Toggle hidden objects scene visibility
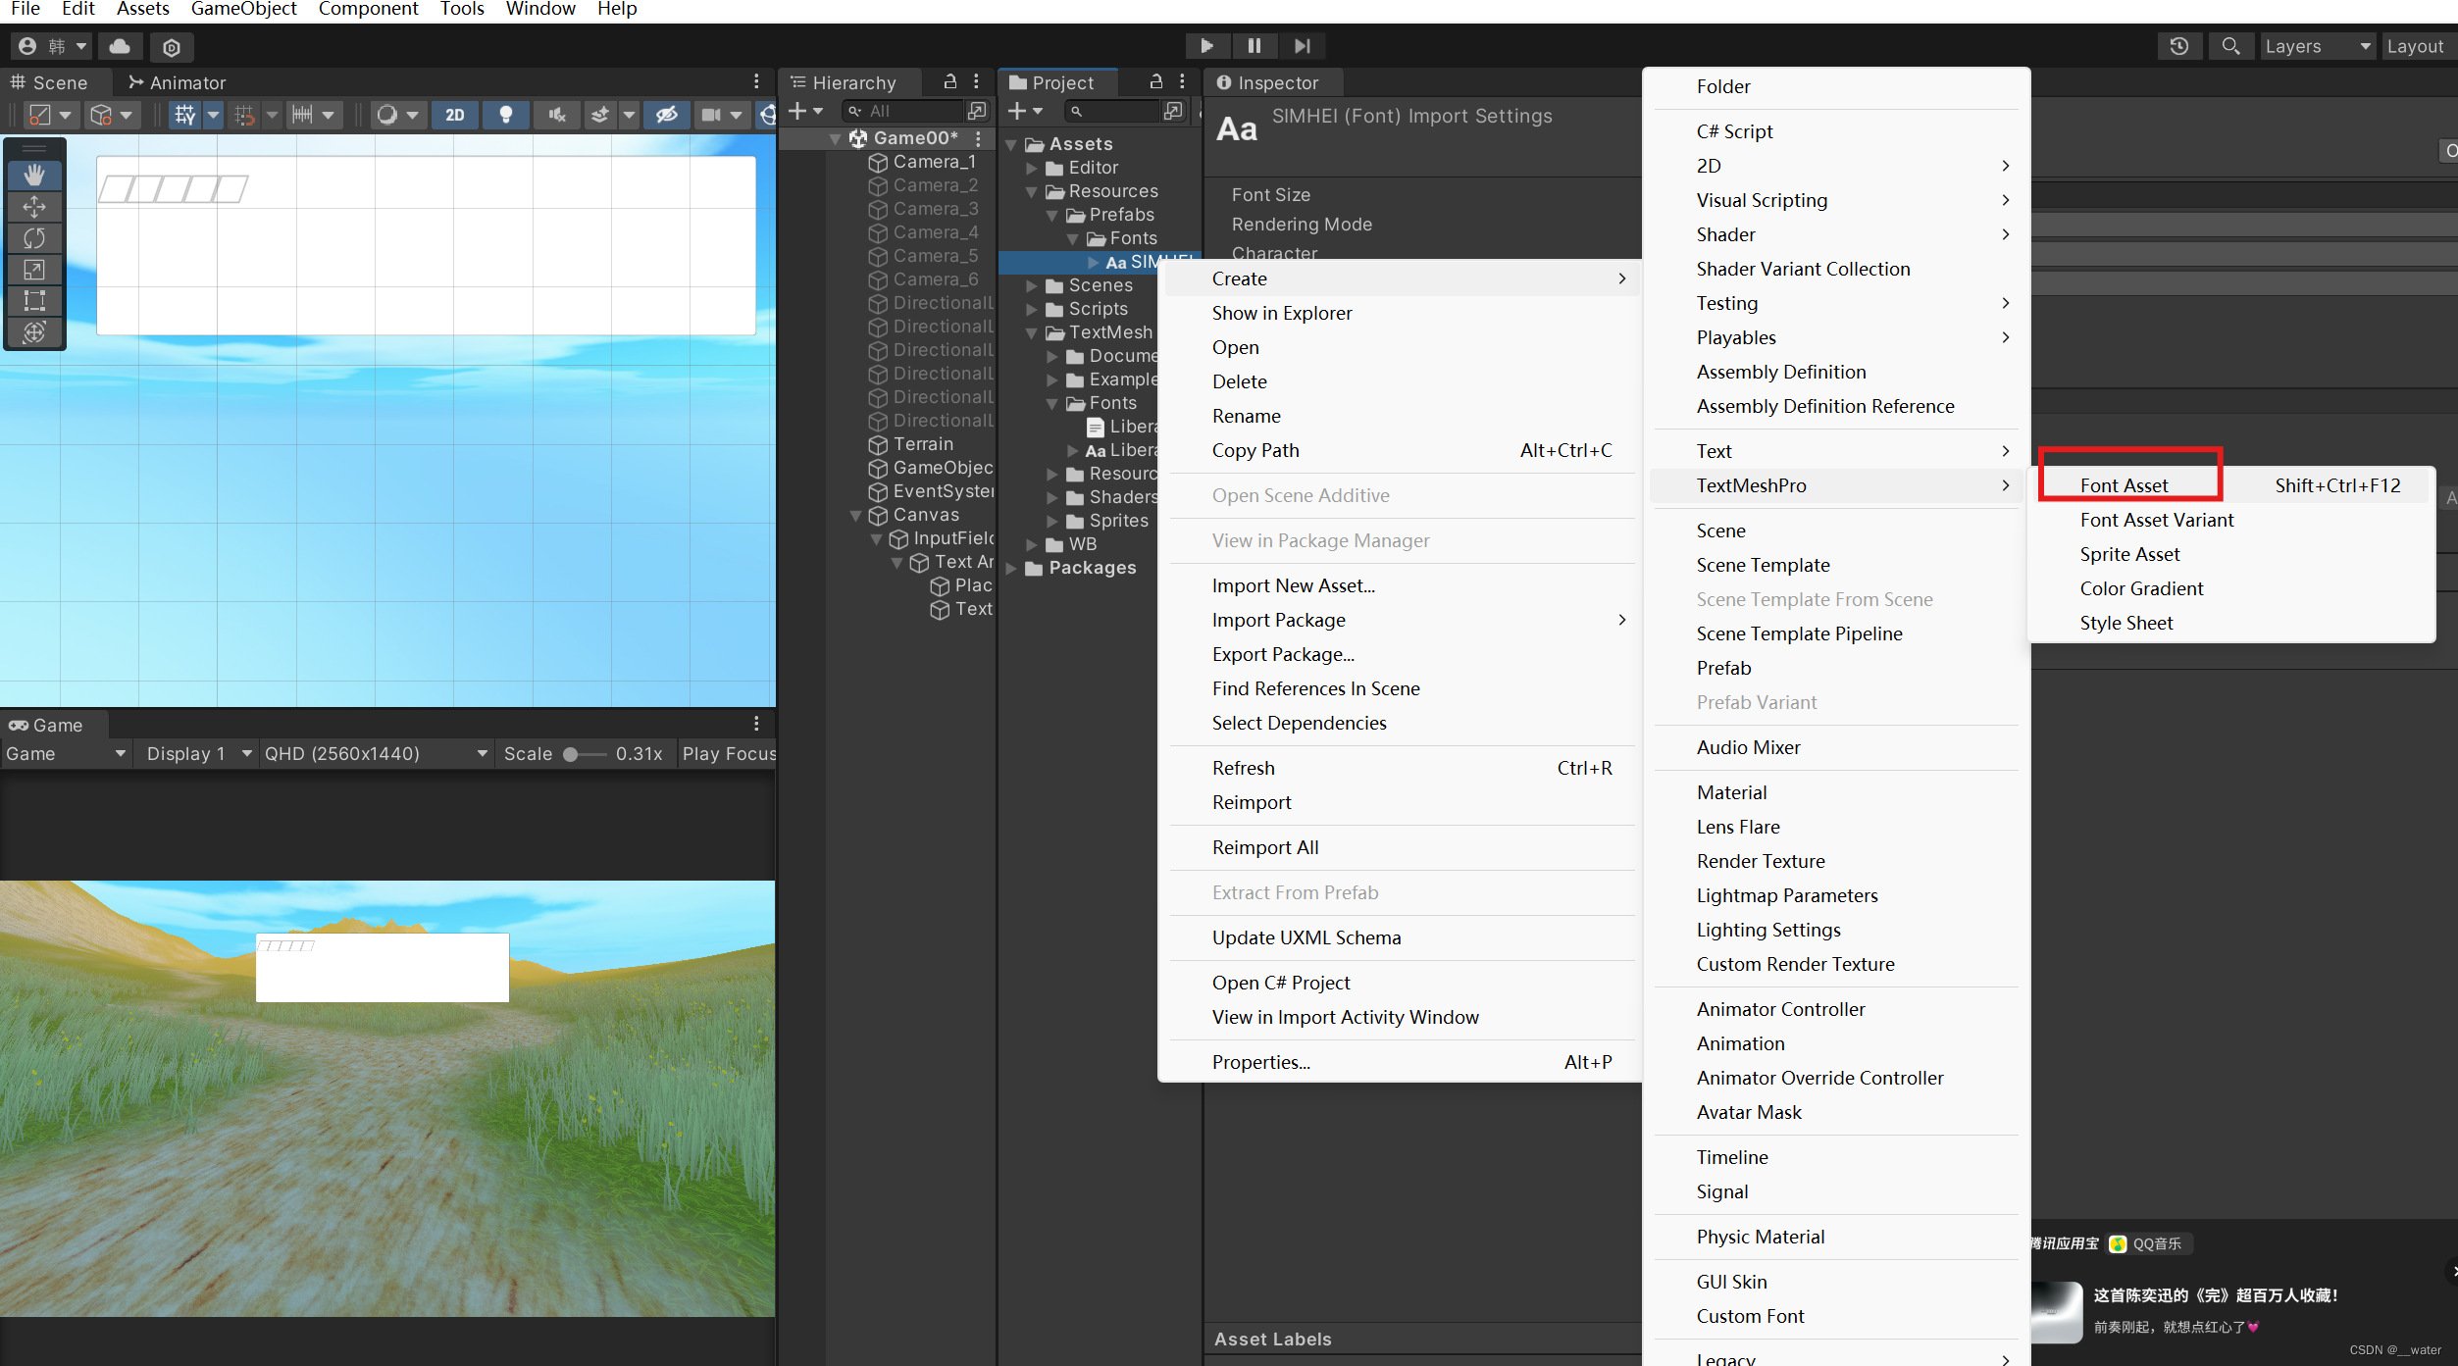 pyautogui.click(x=667, y=115)
